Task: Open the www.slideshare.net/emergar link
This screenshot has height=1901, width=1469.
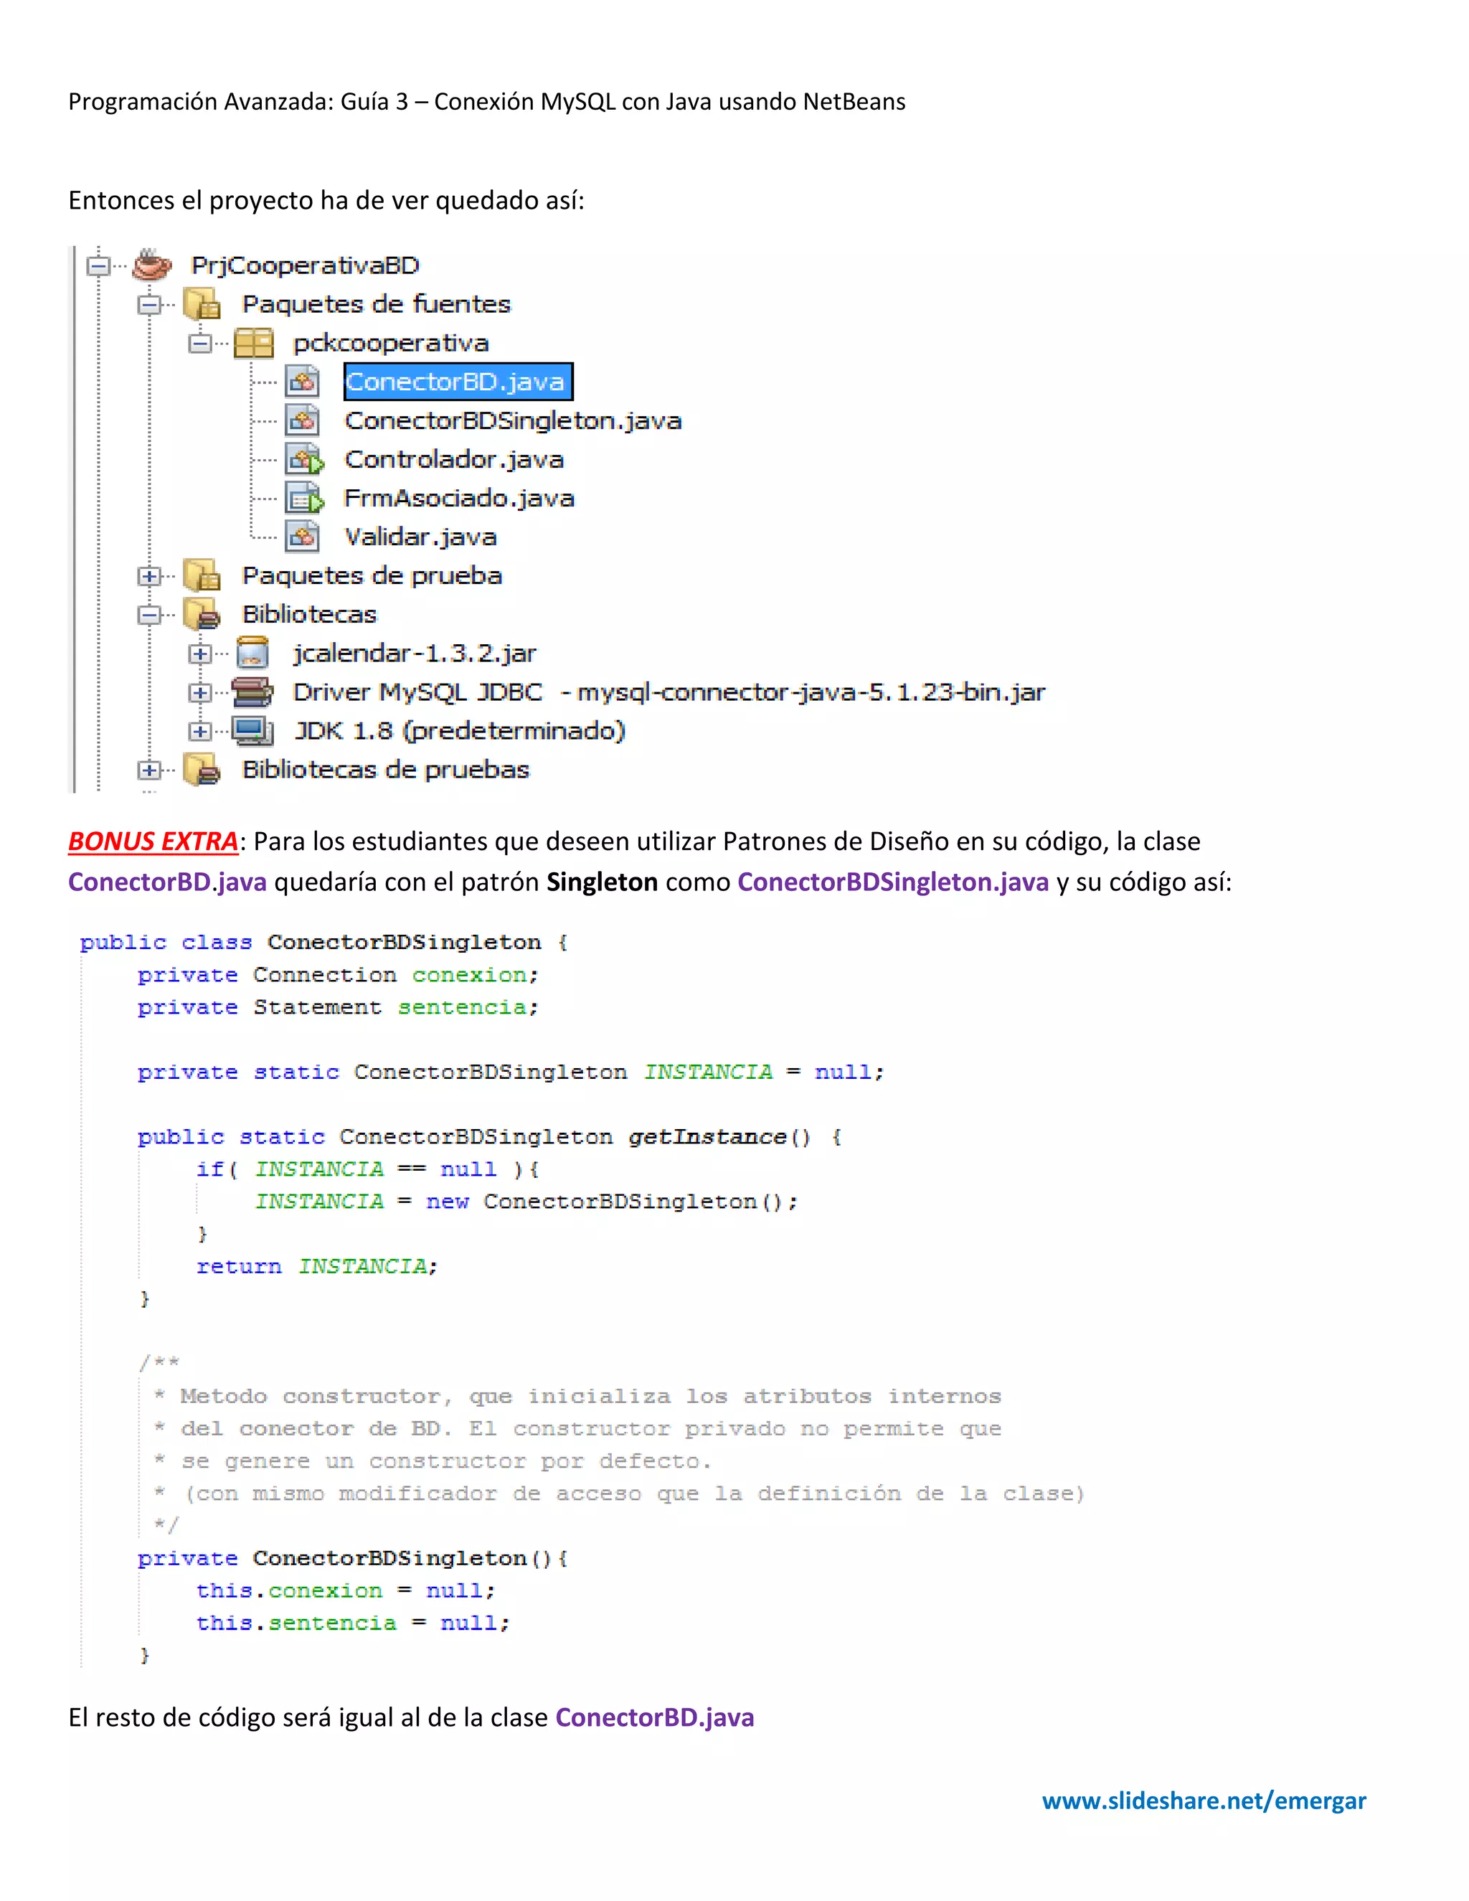Action: [1204, 1800]
